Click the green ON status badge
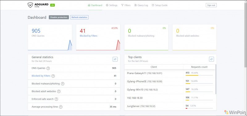The height and width of the screenshot is (116, 247). pyautogui.click(x=52, y=5)
